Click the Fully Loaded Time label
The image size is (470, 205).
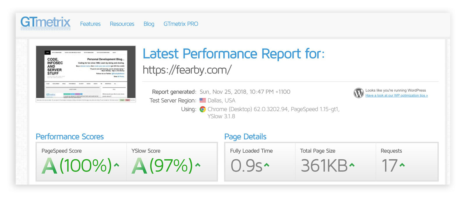click(x=251, y=151)
